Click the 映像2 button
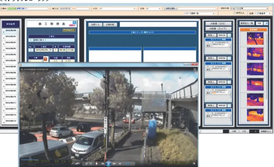This screenshot has width=274, height=167. (211, 58)
